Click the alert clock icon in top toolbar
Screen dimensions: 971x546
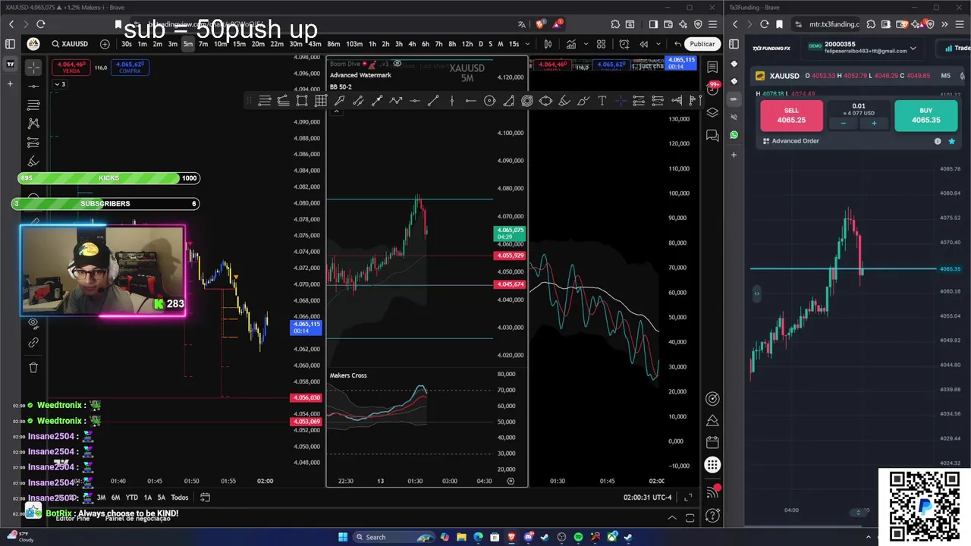pos(624,44)
